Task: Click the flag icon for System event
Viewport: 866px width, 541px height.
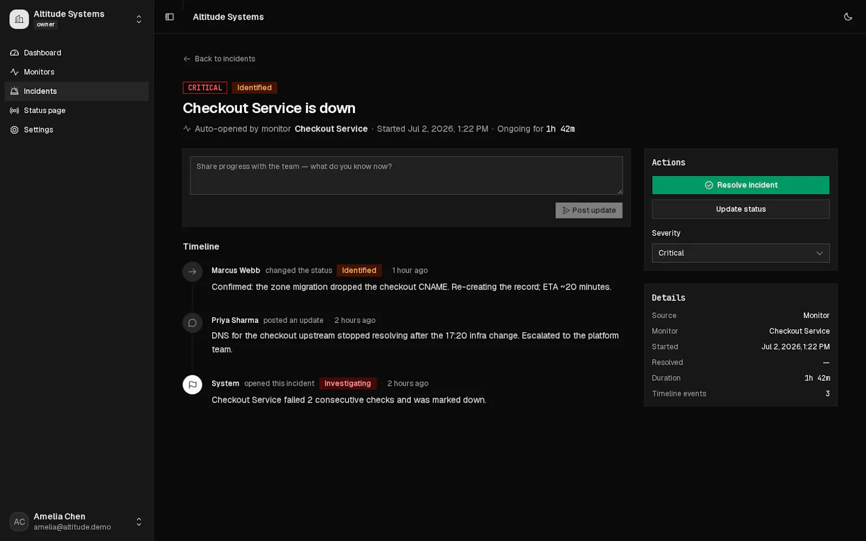Action: (x=192, y=385)
